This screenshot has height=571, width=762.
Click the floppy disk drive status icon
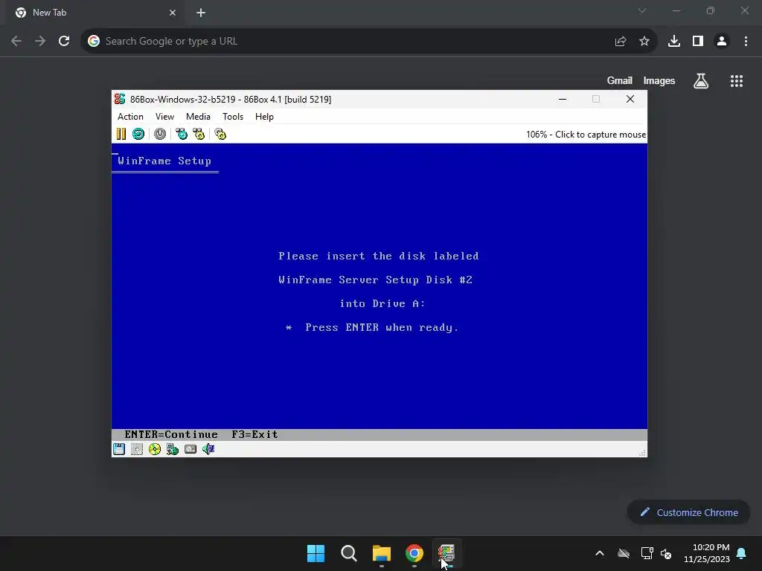119,449
